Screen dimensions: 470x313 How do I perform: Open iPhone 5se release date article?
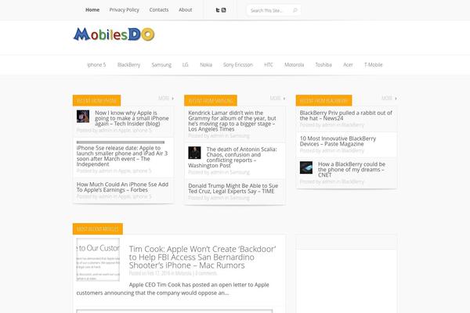[122, 156]
